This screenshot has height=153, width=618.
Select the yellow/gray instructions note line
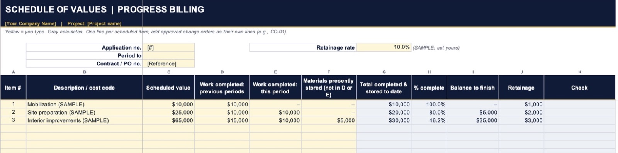click(146, 32)
